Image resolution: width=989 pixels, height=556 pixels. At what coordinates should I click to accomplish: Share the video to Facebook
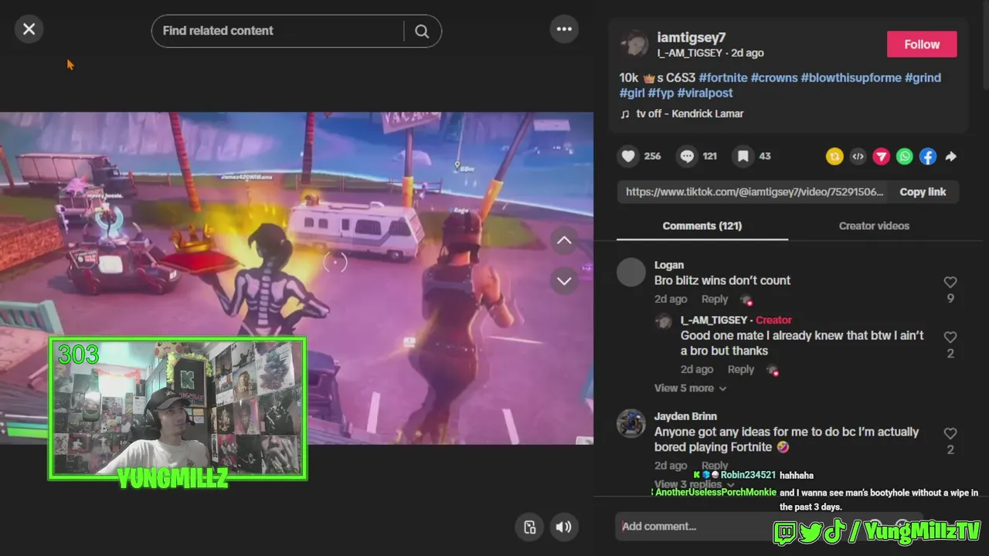coord(928,157)
